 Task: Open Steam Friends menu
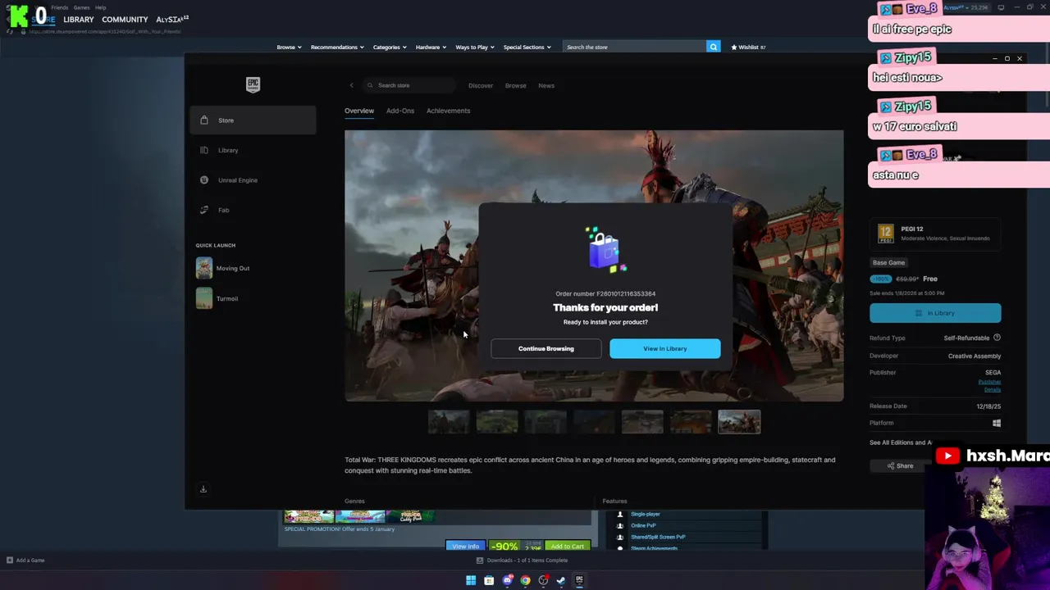point(60,7)
